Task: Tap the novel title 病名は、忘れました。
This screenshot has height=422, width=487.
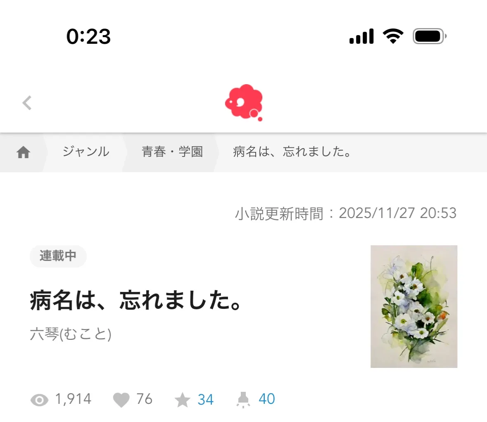Action: pos(135,300)
